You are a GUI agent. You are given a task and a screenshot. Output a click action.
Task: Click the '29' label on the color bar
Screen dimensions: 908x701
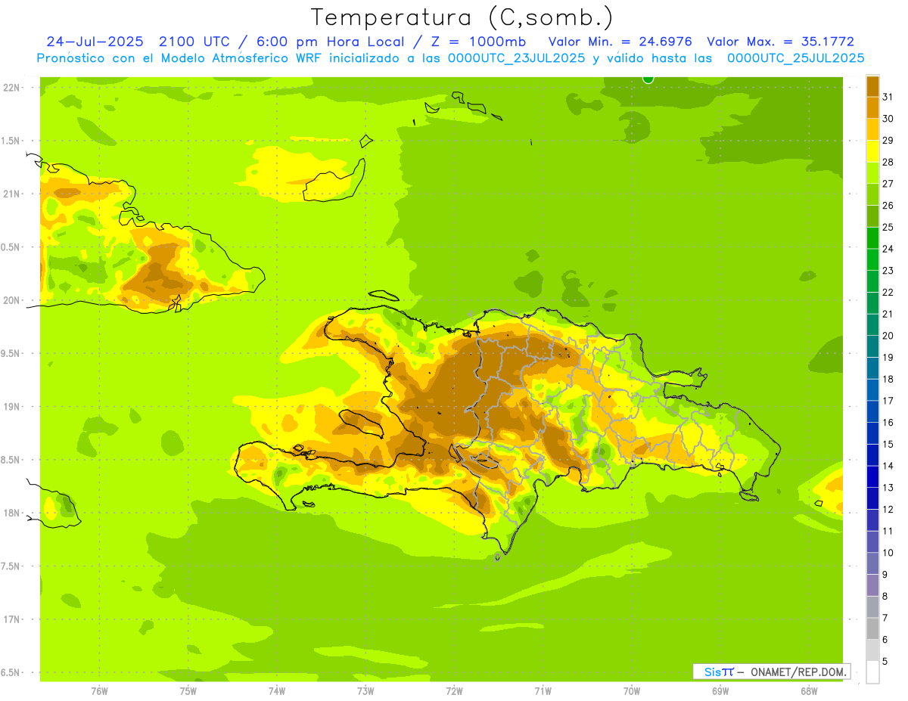pos(888,140)
